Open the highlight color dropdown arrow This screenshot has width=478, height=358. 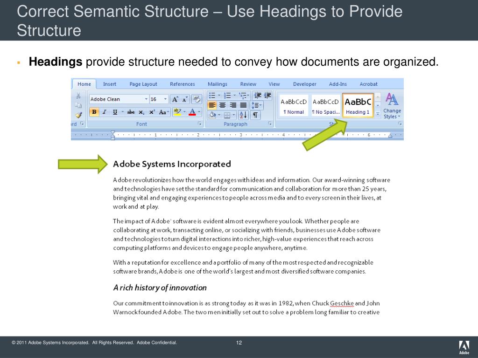(184, 112)
